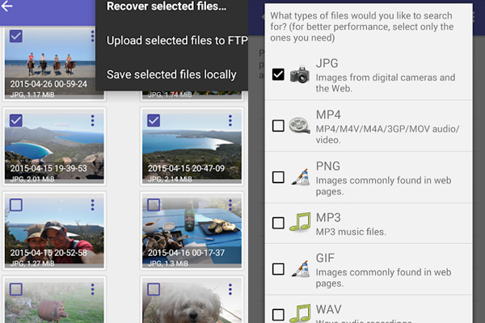Uncheck the JPG file type checkbox
This screenshot has width=485, height=323.
point(278,74)
